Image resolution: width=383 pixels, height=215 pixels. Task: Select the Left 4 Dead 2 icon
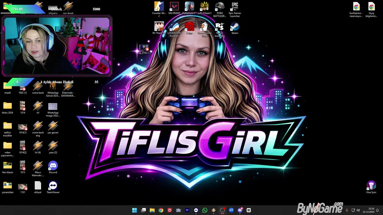pyautogui.click(x=205, y=8)
